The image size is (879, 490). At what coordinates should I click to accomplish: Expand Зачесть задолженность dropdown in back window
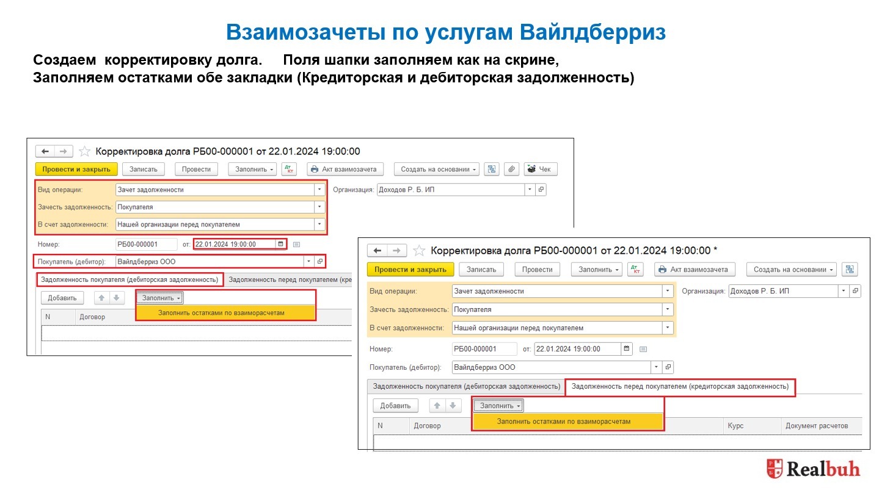(x=319, y=207)
